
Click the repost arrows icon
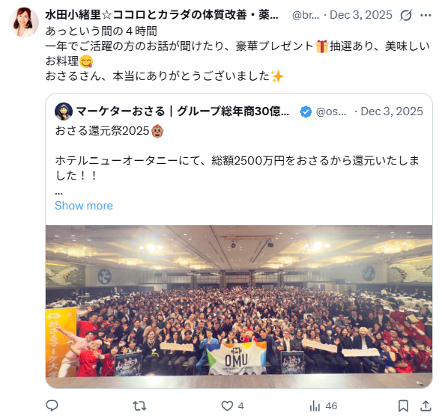(x=139, y=406)
